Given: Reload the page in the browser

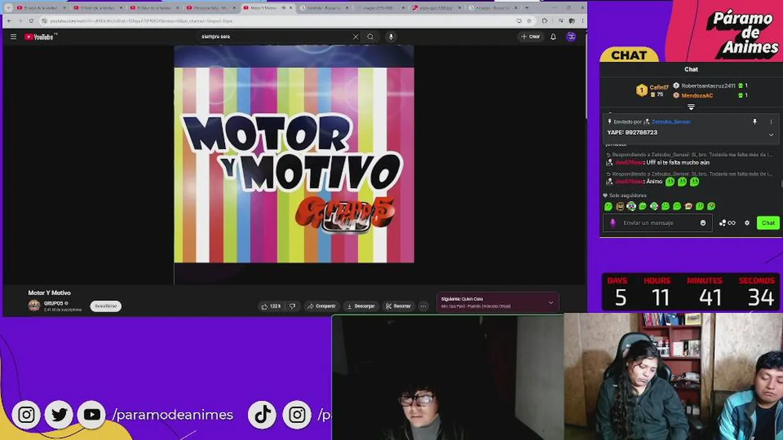Looking at the screenshot, I should tap(31, 21).
